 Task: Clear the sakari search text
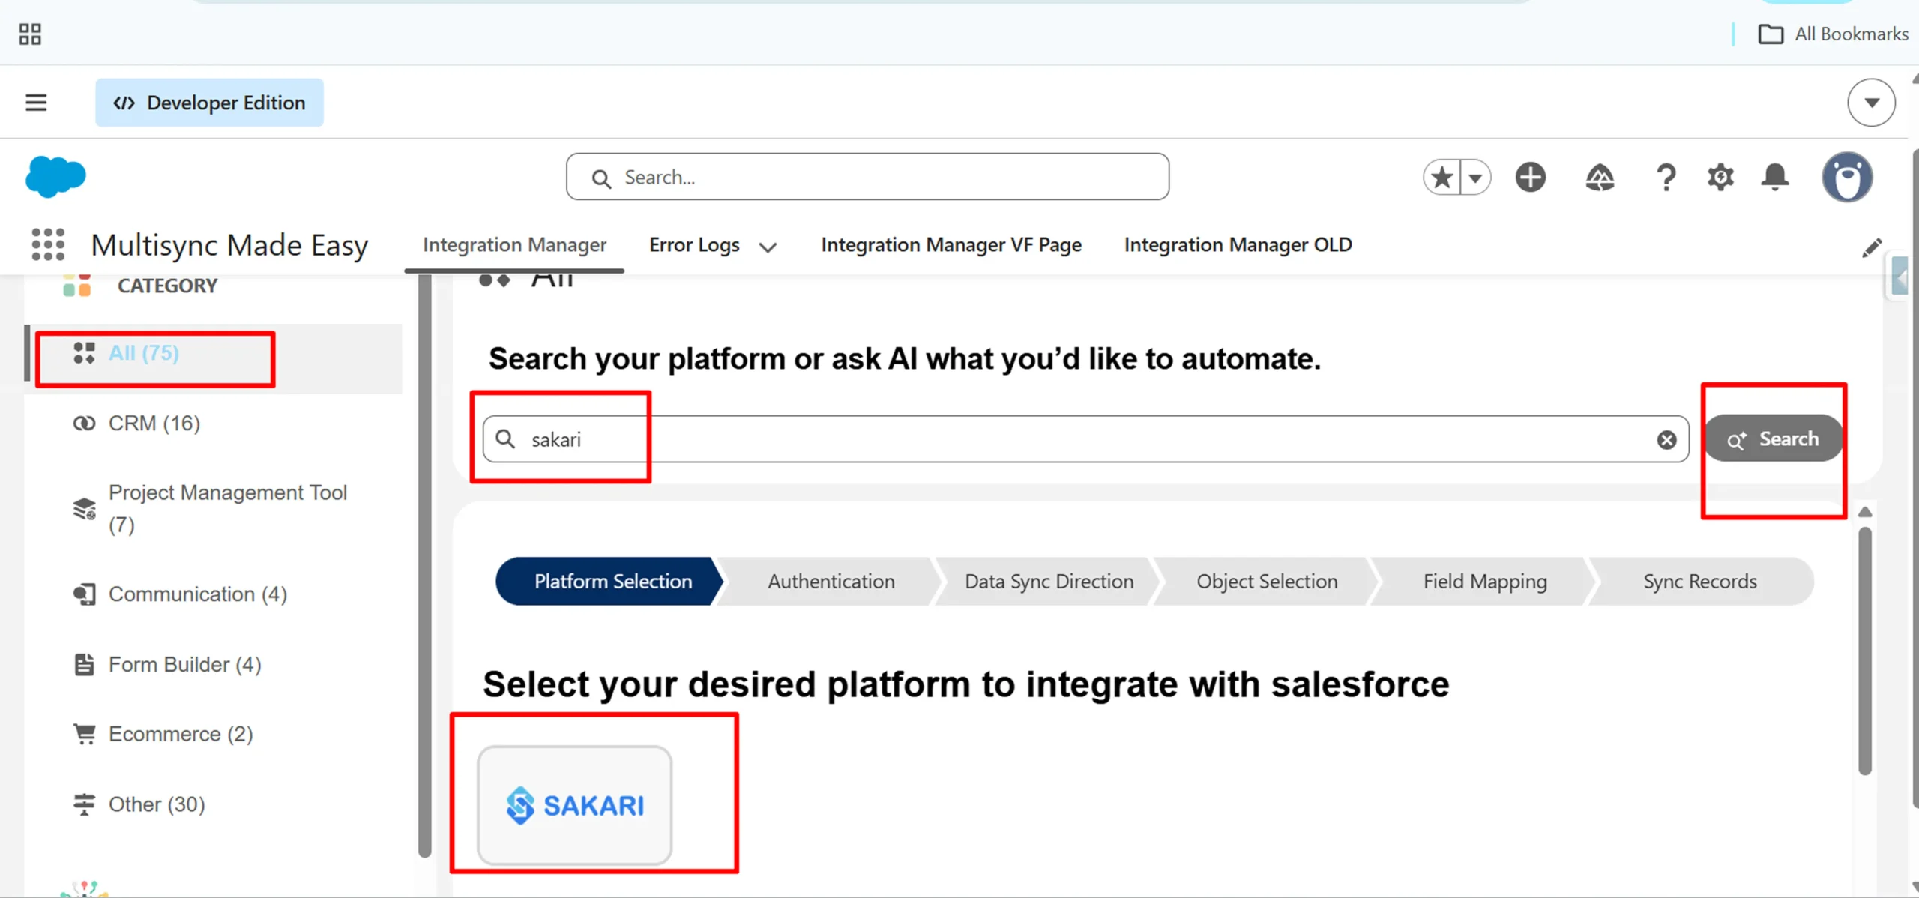[1666, 440]
